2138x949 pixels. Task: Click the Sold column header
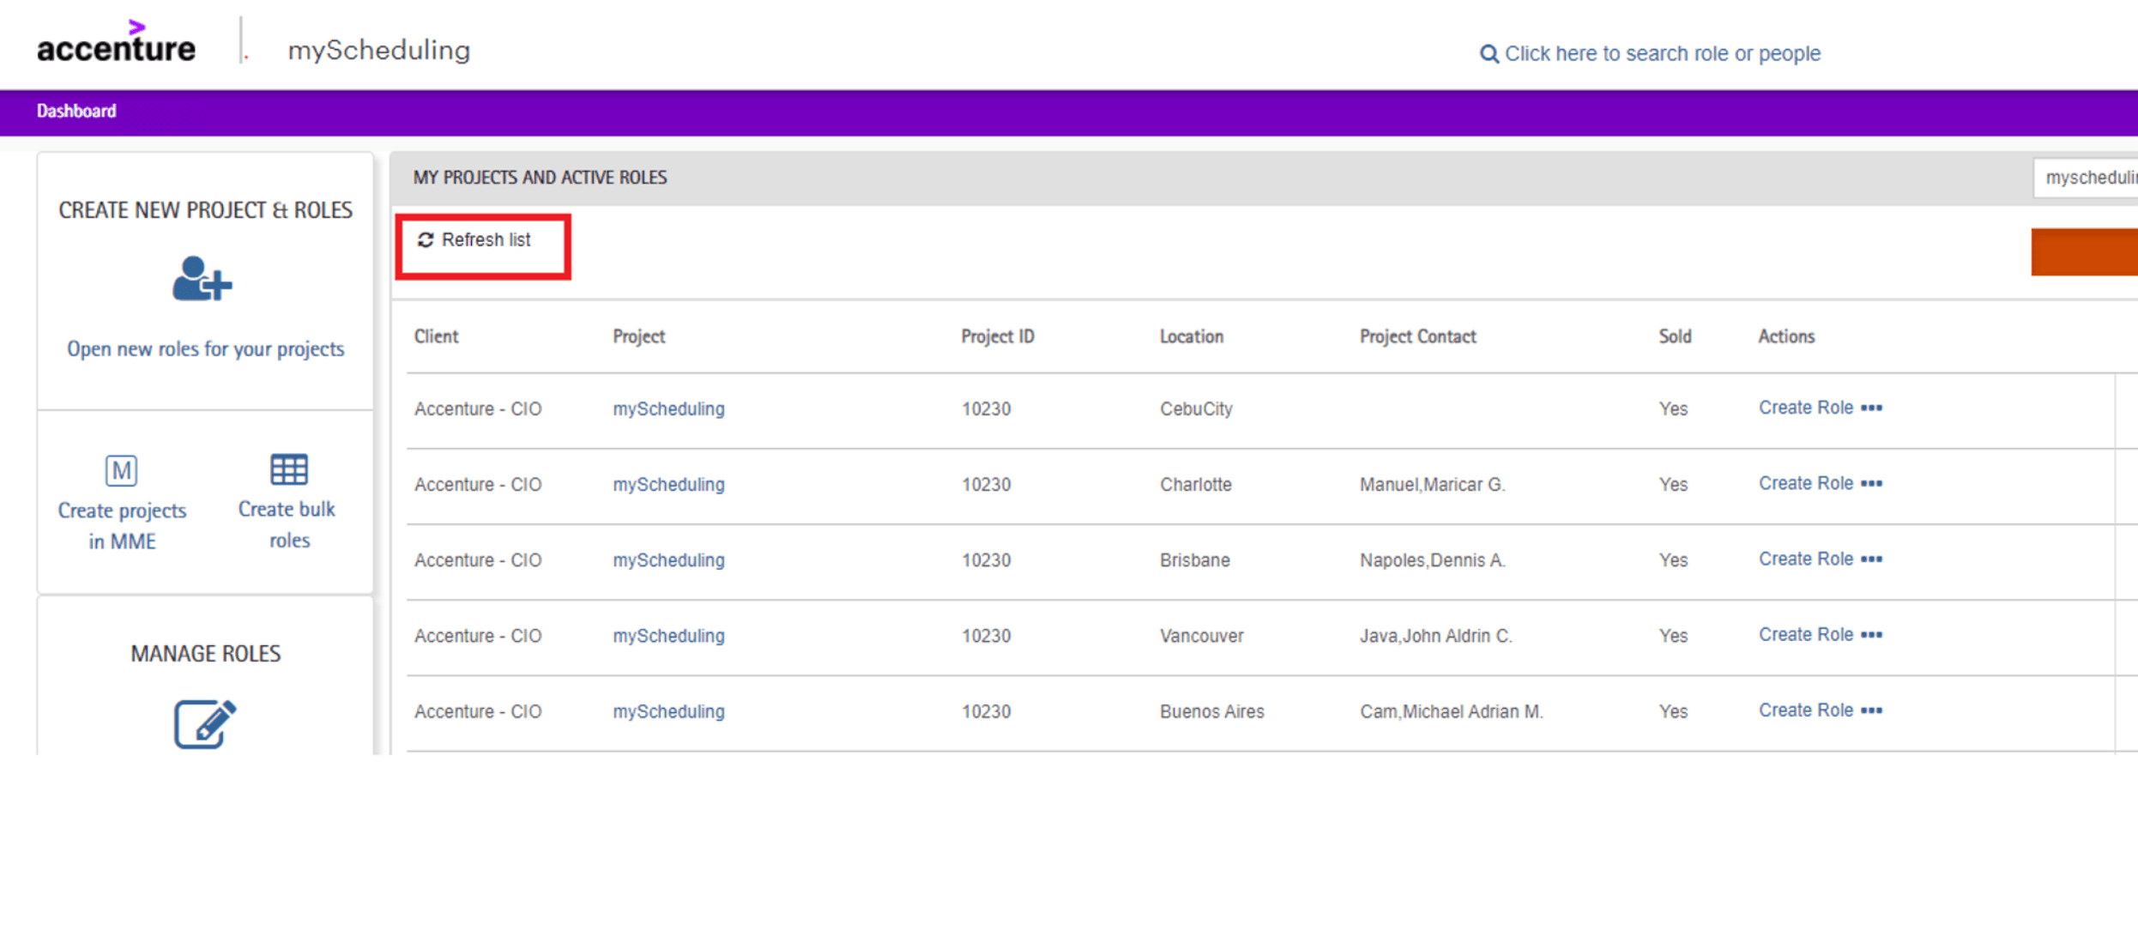point(1675,336)
